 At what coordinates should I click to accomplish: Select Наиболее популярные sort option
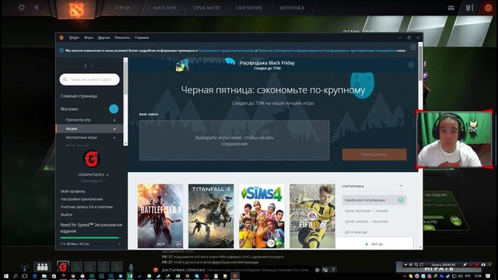pos(374,200)
